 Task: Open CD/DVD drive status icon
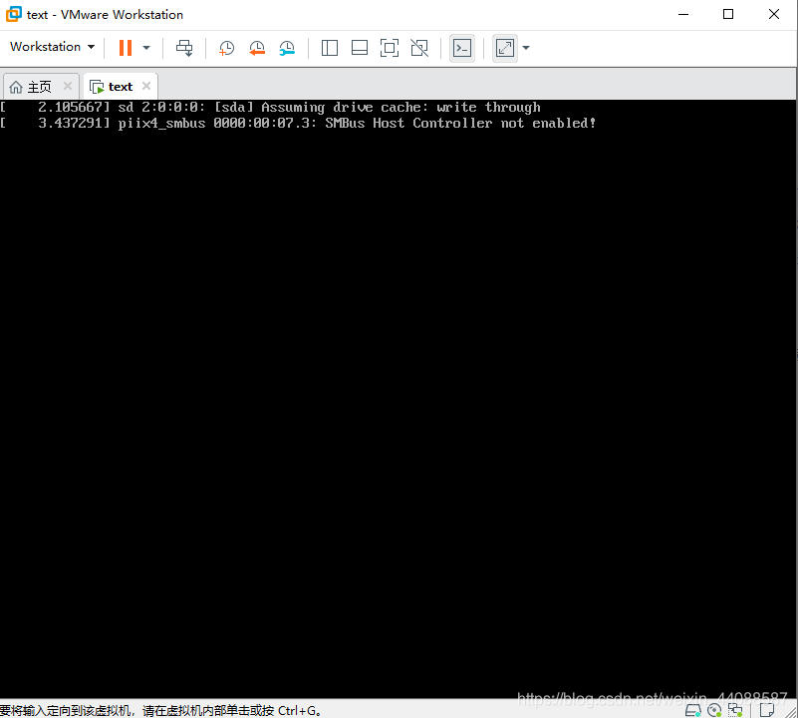pos(714,710)
